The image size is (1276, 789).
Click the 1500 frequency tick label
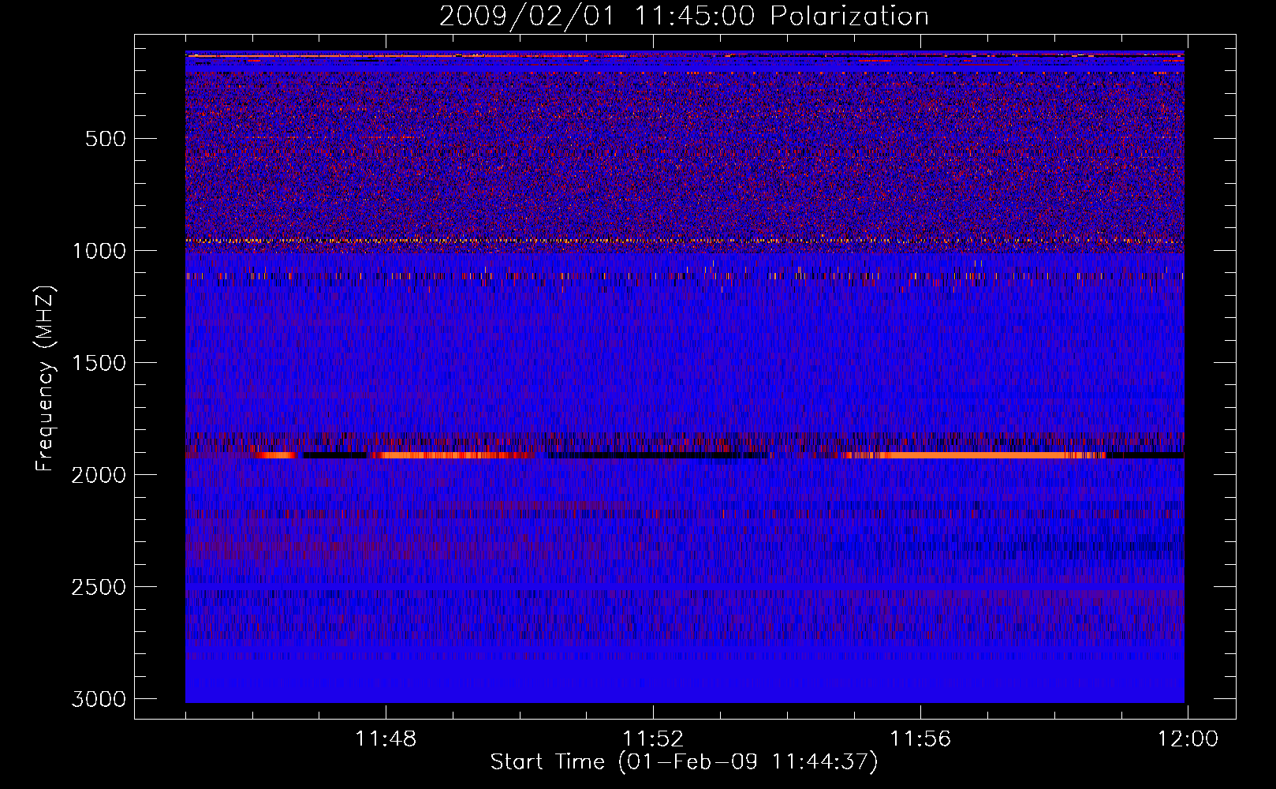pyautogui.click(x=99, y=363)
